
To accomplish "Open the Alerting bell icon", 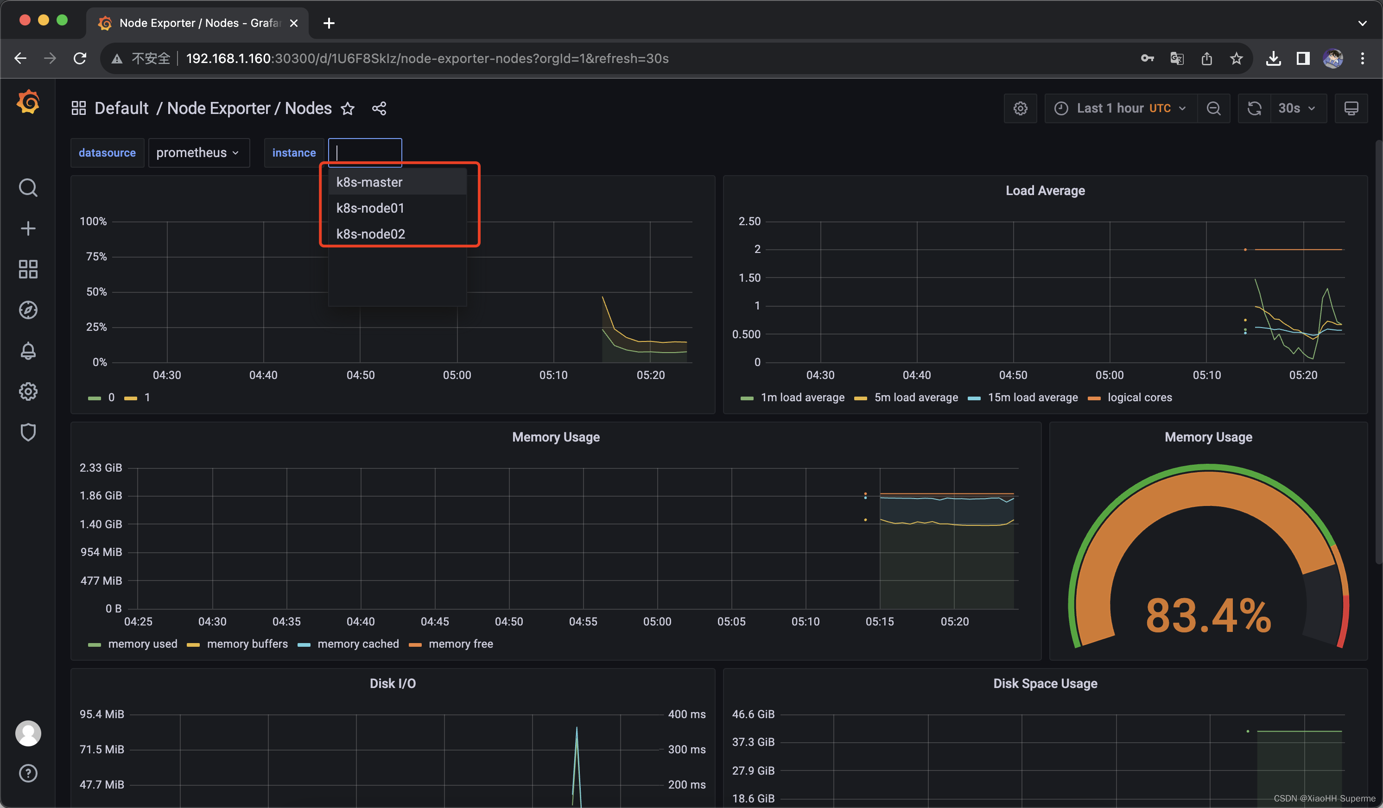I will click(28, 351).
